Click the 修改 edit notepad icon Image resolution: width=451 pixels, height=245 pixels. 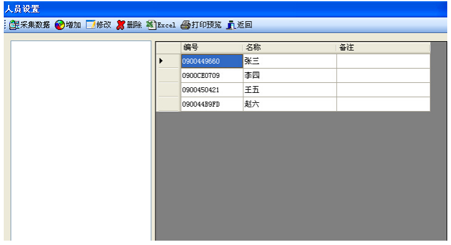[x=90, y=25]
